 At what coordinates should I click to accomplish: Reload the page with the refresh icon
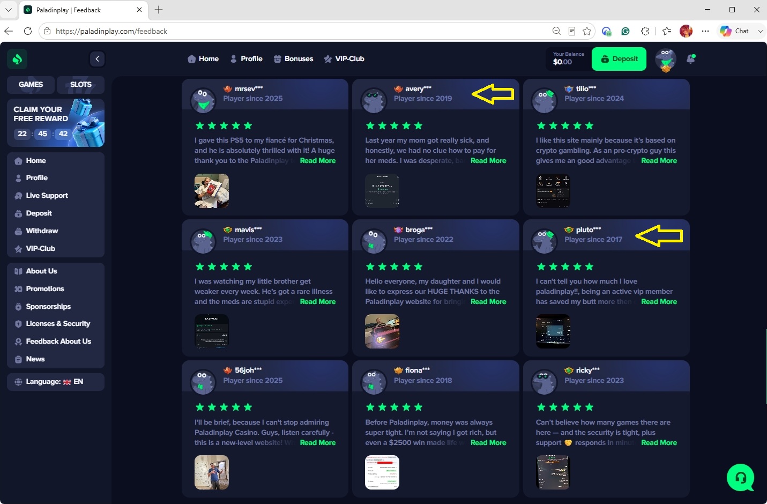pyautogui.click(x=28, y=31)
